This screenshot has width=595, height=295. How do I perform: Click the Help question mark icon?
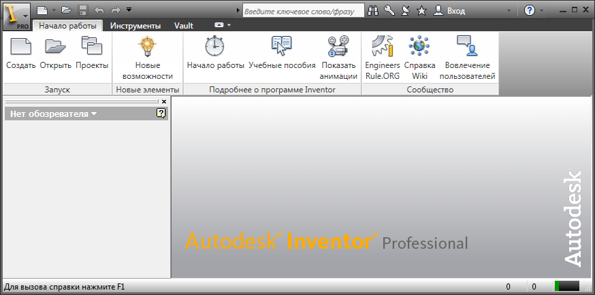(530, 11)
